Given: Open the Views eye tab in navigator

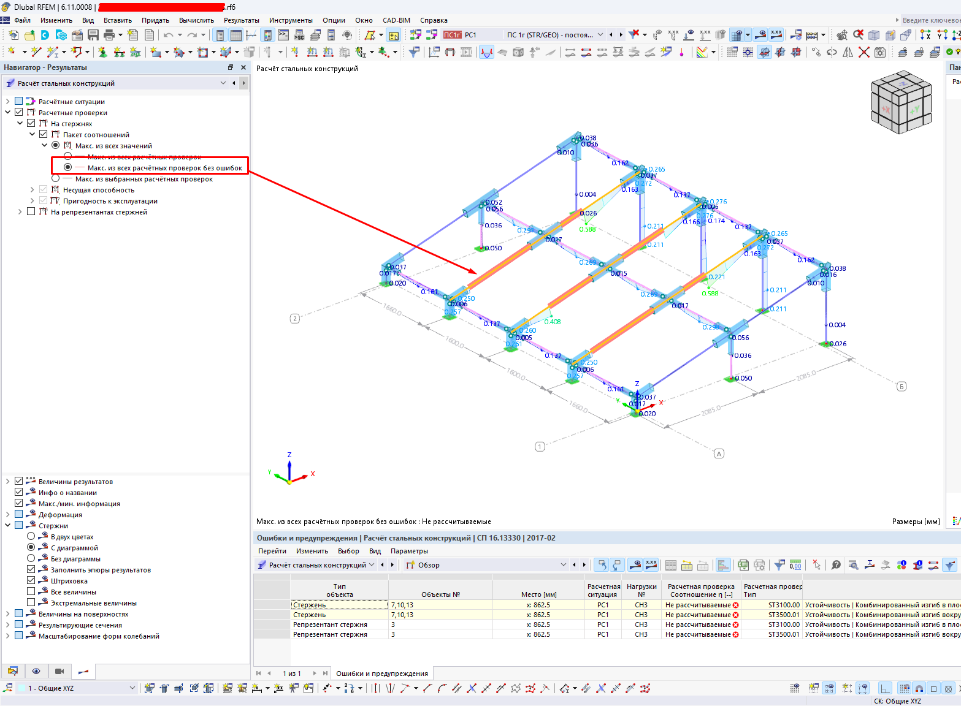Looking at the screenshot, I should (36, 671).
